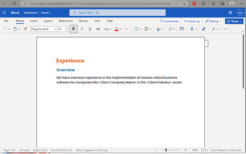The image size is (246, 154).
Task: Expand the alignment dropdown arrow
Action: pos(150,29)
